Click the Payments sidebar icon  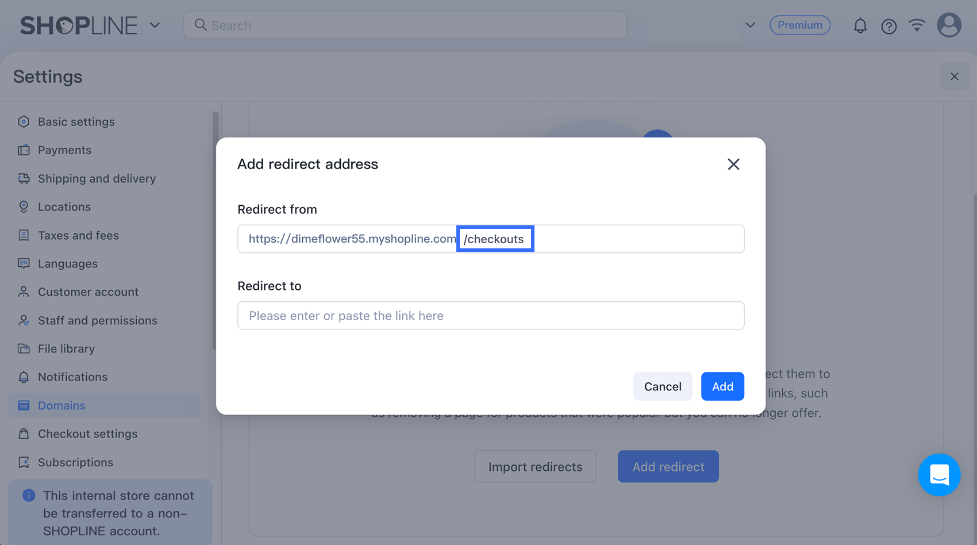24,150
